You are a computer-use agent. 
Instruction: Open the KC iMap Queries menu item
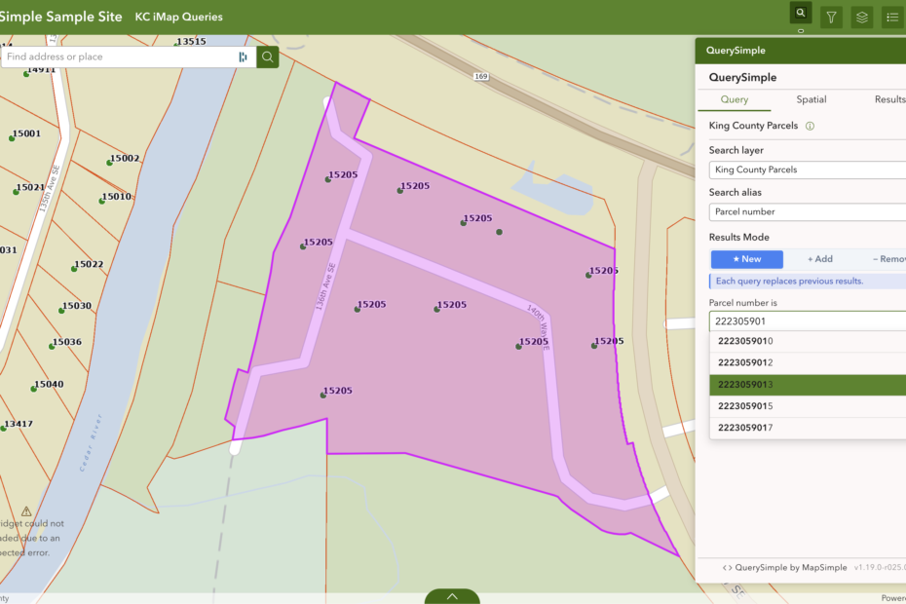click(x=178, y=16)
